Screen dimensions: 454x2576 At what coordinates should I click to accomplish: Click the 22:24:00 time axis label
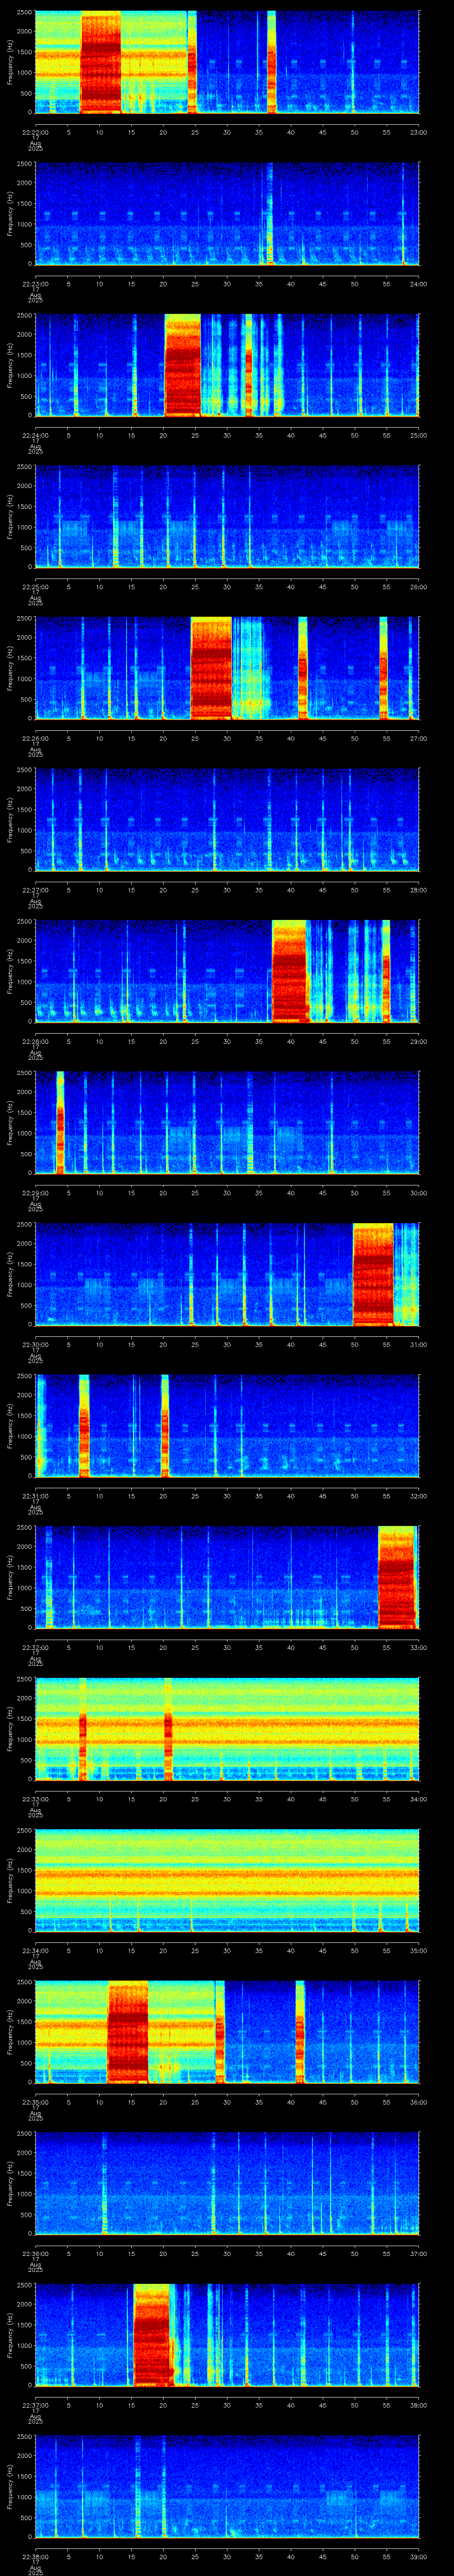[36, 435]
